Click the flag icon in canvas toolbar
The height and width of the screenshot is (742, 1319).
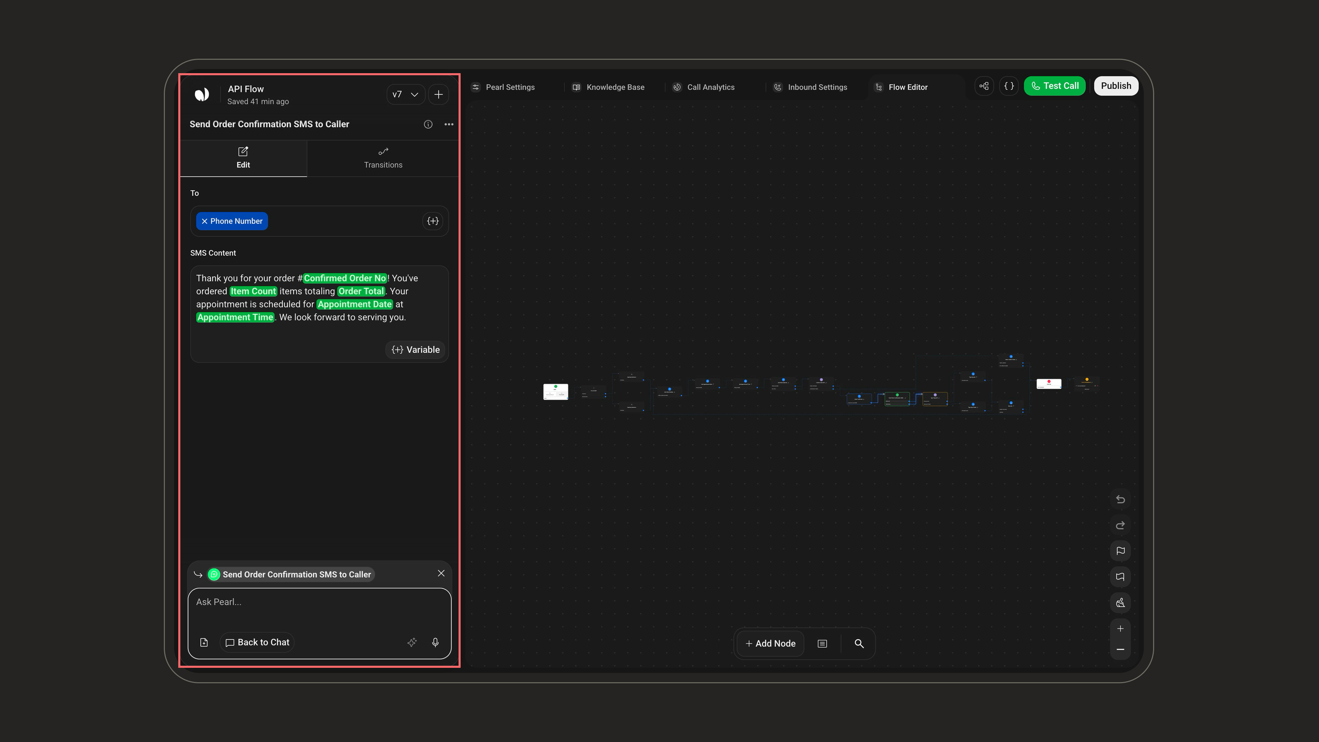pyautogui.click(x=1120, y=551)
